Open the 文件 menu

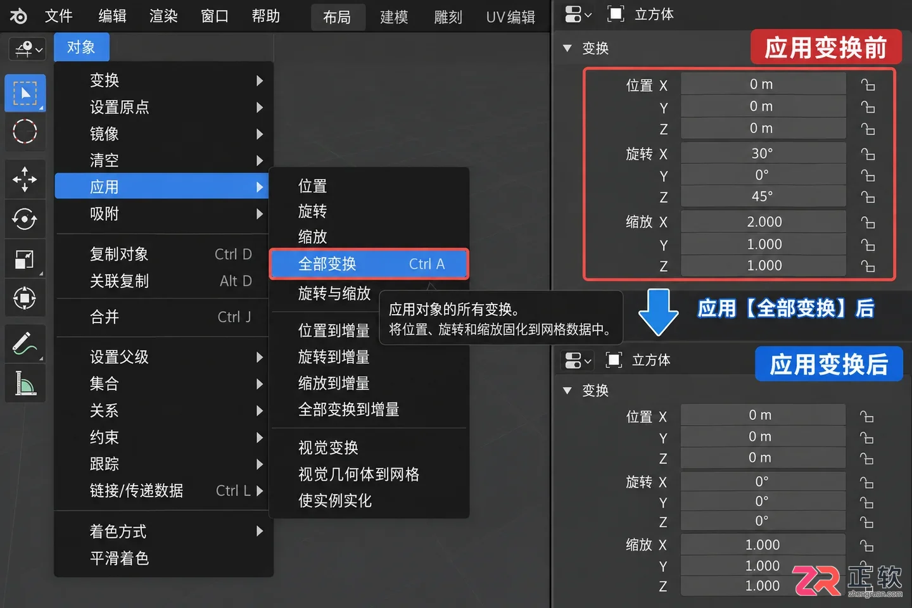click(59, 16)
